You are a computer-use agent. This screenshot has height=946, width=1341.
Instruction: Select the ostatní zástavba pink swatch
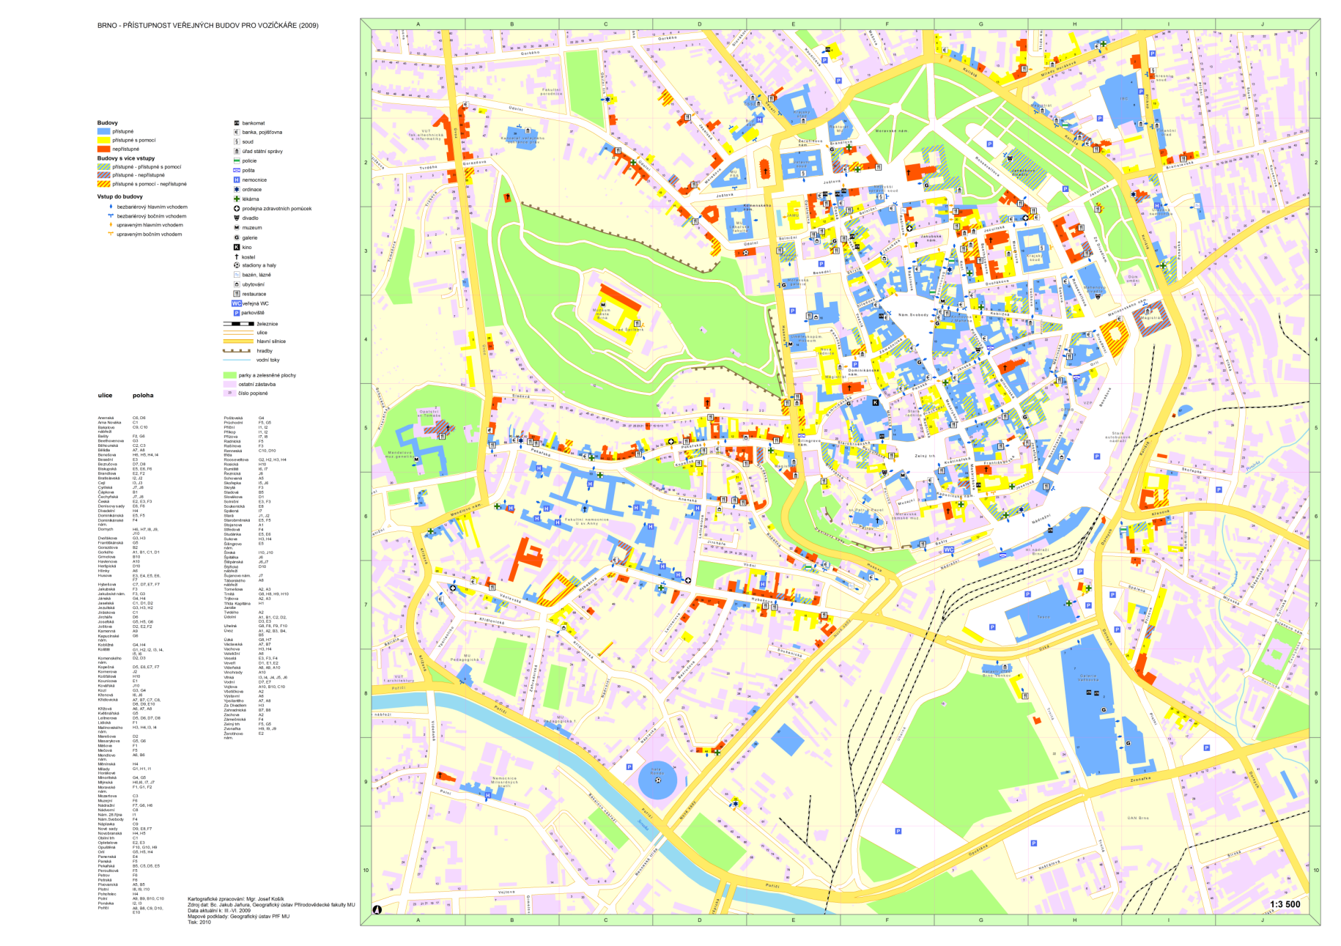[x=229, y=384]
